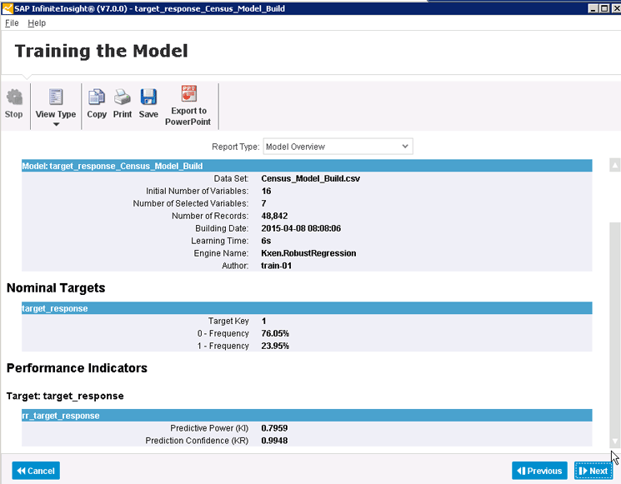Proceed with the Next button

[593, 471]
